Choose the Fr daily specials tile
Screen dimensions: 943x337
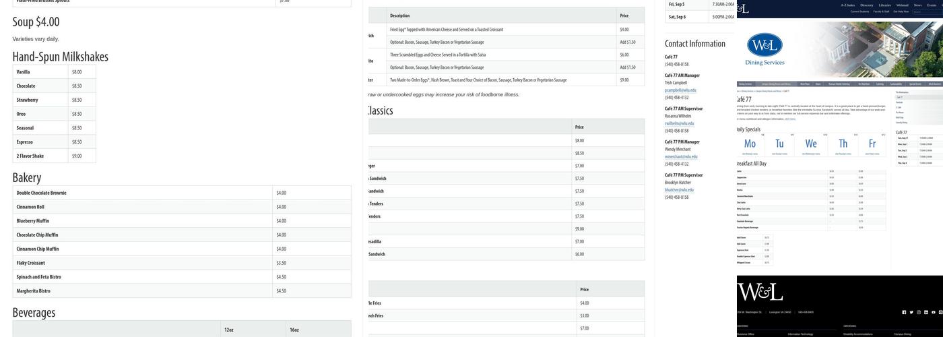pyautogui.click(x=872, y=144)
